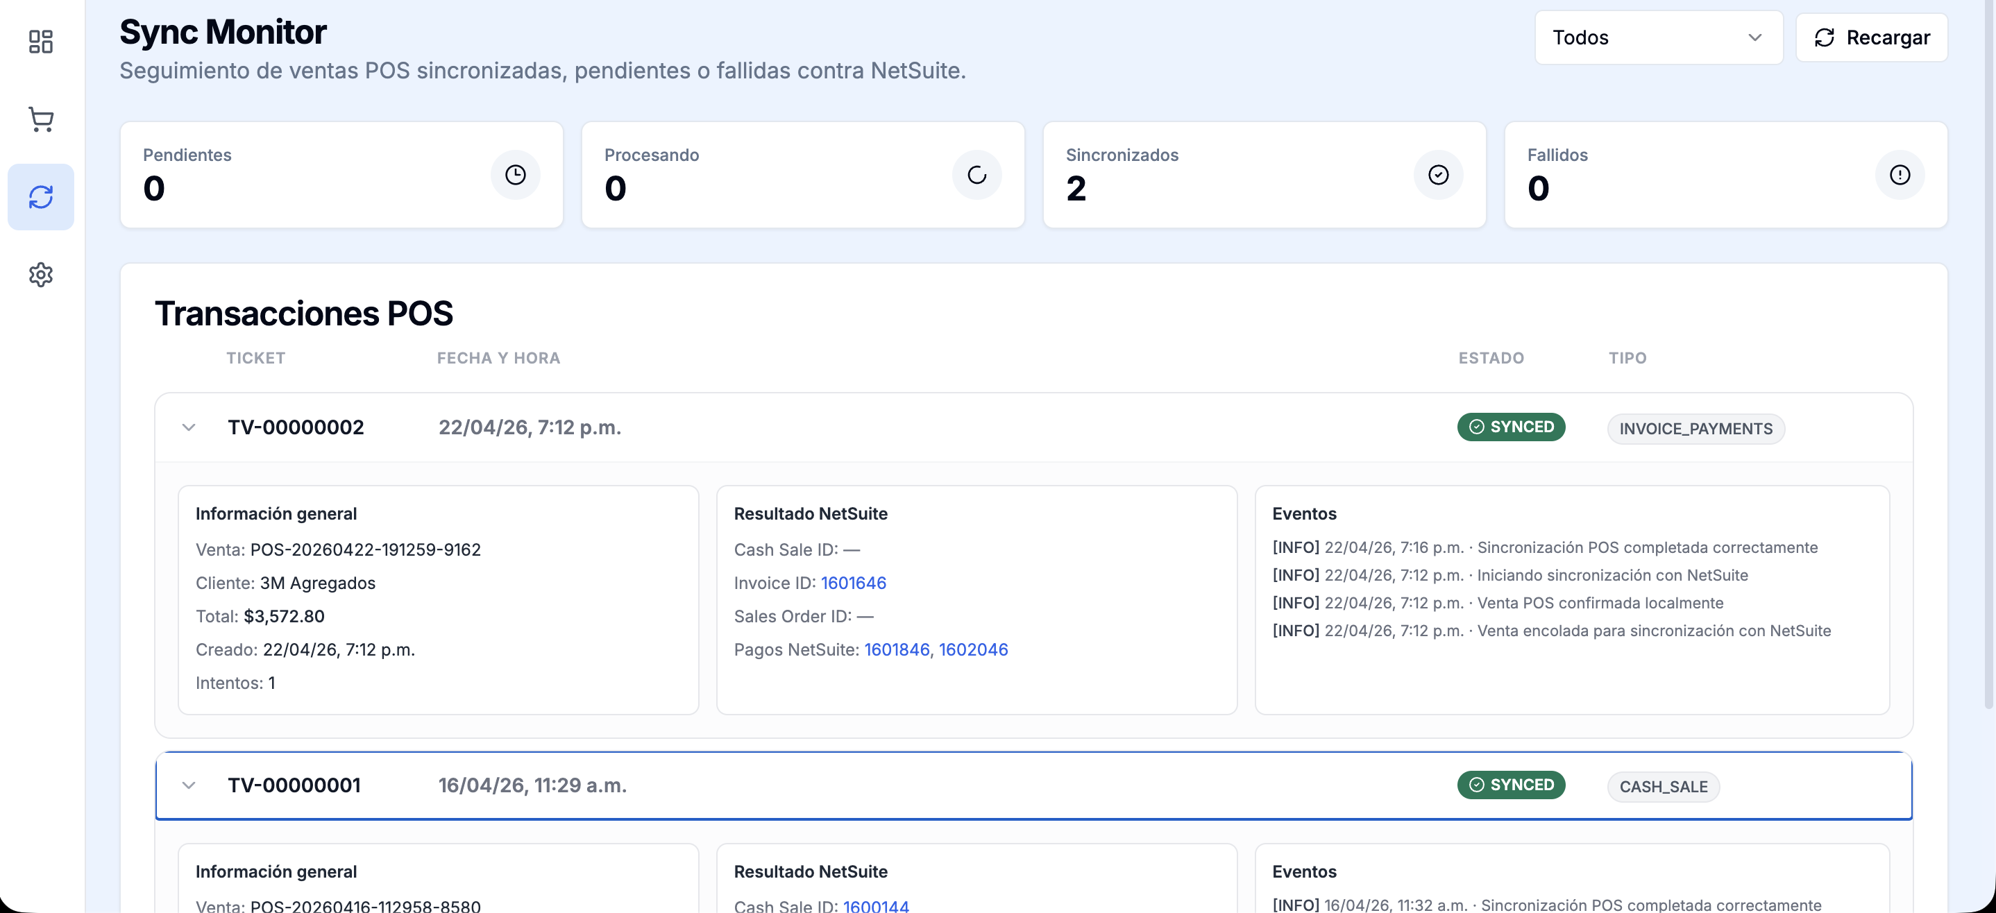The width and height of the screenshot is (1996, 913).
Task: Click event 'Iniciando sincronización con NetSuite'
Action: coord(1509,575)
